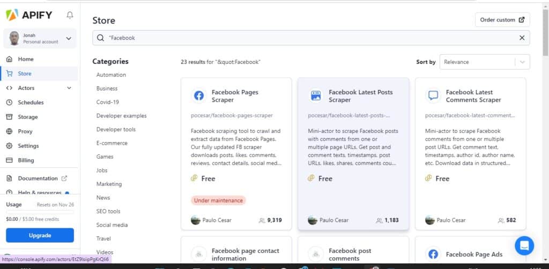Image resolution: width=549 pixels, height=269 pixels.
Task: Click the Upgrade button
Action: tap(40, 235)
